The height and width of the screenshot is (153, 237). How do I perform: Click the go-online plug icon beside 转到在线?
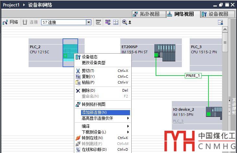[x=78, y=138]
